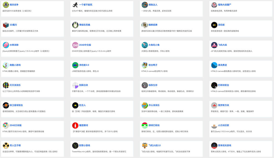Click the 3D魔方 Rubik's cube icon
This screenshot has height=158, width=274.
[6, 25]
